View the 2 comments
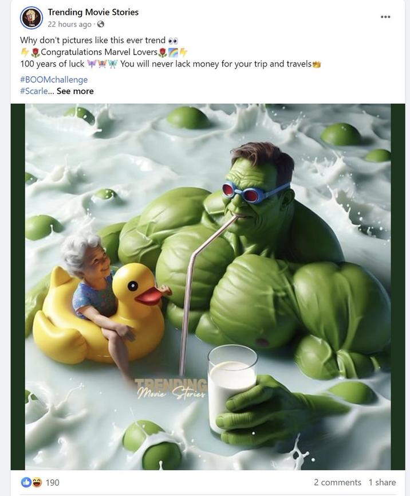The height and width of the screenshot is (496, 410). [337, 482]
